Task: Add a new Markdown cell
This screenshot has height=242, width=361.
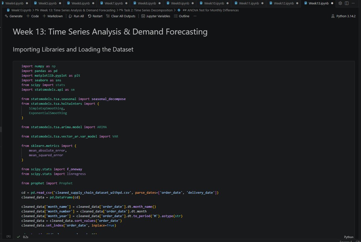Action: [53, 16]
